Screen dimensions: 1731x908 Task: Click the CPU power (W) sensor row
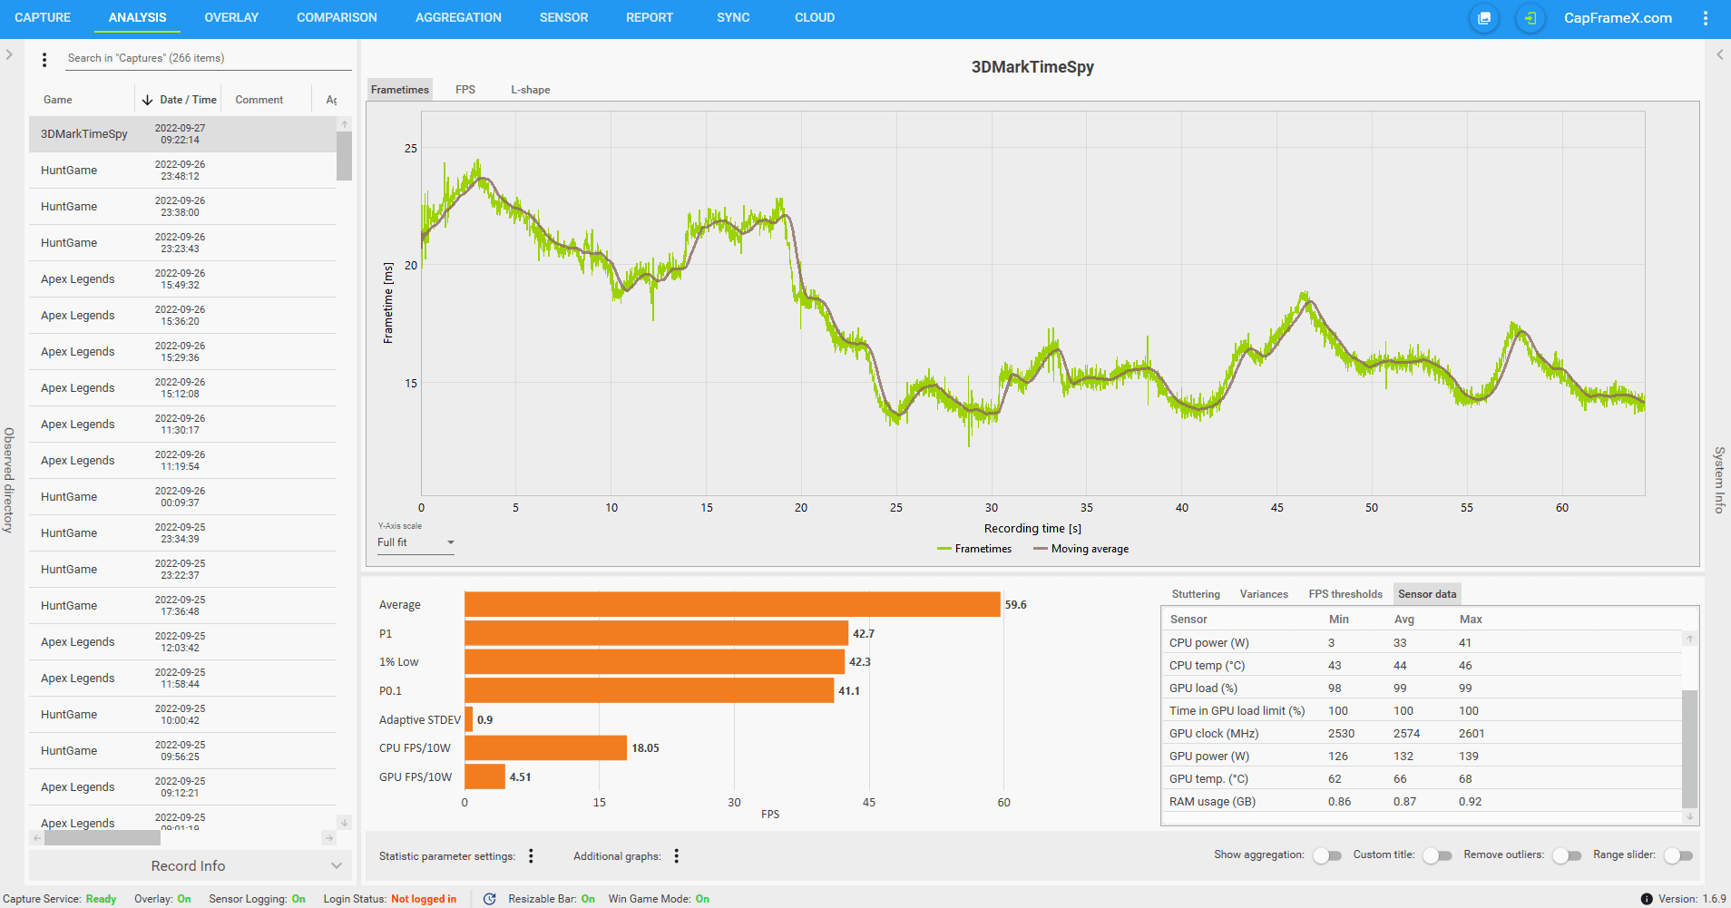pyautogui.click(x=1422, y=643)
